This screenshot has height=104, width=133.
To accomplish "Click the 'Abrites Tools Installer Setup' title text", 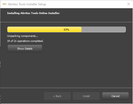I will click(x=27, y=4).
